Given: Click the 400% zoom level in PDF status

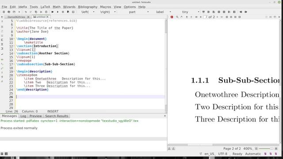Looking at the screenshot, I should click(x=248, y=148).
